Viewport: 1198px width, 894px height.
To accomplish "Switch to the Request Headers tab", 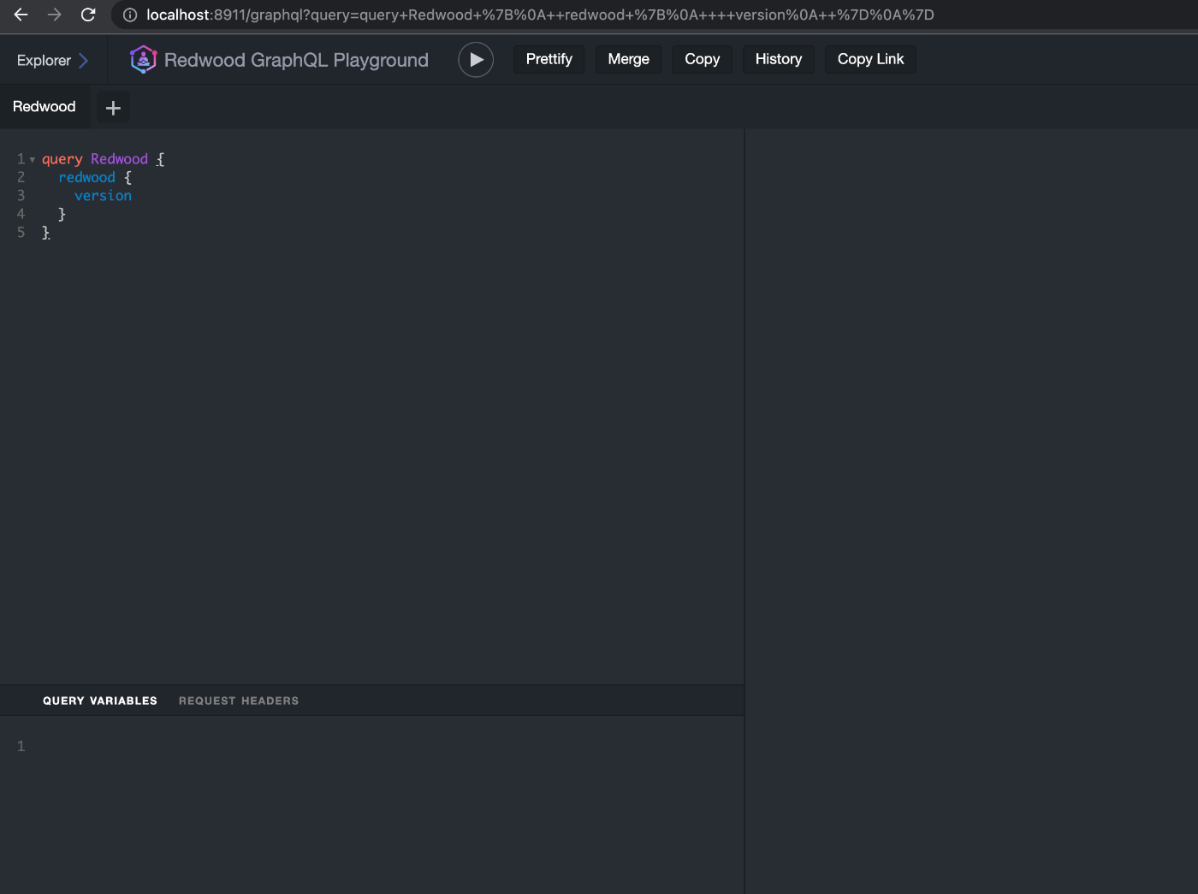I will click(x=239, y=701).
